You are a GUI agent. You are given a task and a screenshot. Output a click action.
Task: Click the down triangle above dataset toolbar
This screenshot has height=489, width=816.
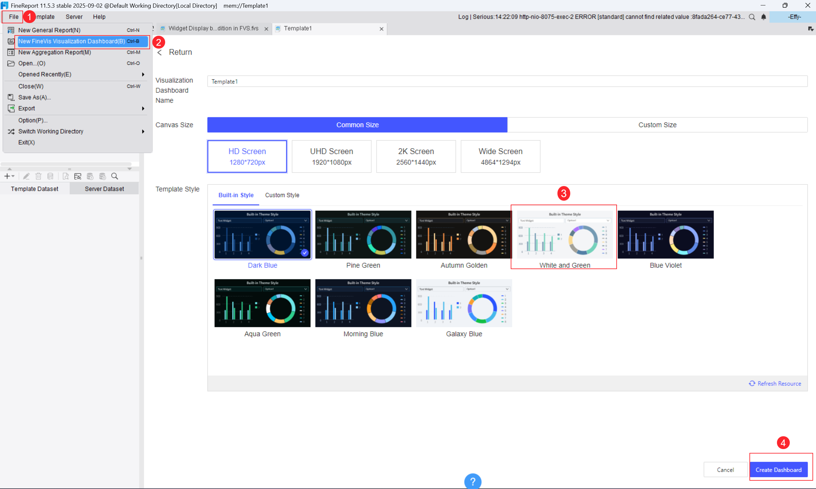[130, 169]
